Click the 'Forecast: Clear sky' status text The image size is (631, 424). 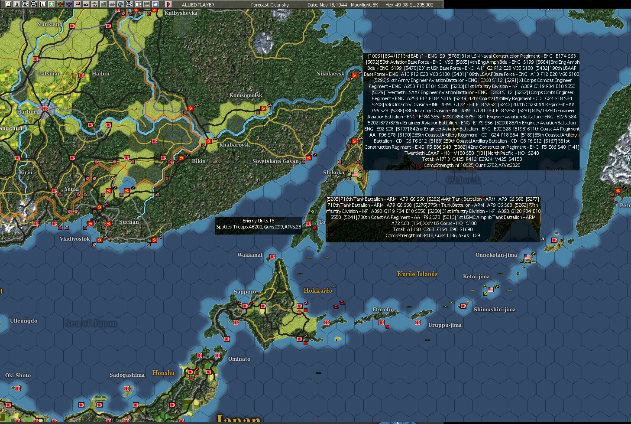[x=270, y=5]
